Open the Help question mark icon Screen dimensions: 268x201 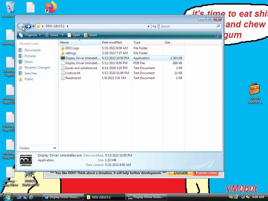pyautogui.click(x=217, y=35)
